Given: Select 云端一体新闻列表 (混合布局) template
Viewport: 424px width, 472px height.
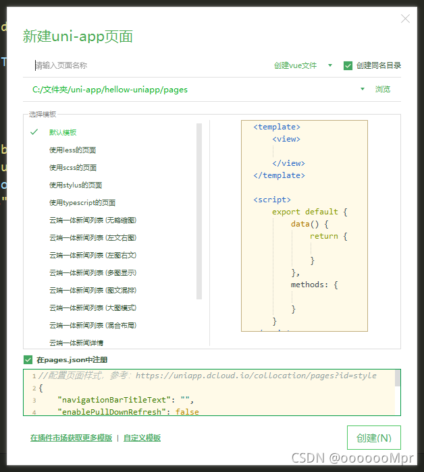Looking at the screenshot, I should [x=92, y=325].
